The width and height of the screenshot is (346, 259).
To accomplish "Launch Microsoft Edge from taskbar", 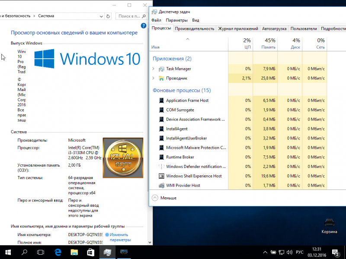I will point(58,252).
